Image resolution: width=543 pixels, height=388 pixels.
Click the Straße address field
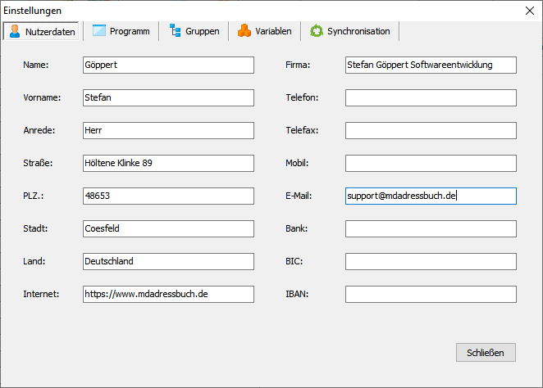168,163
